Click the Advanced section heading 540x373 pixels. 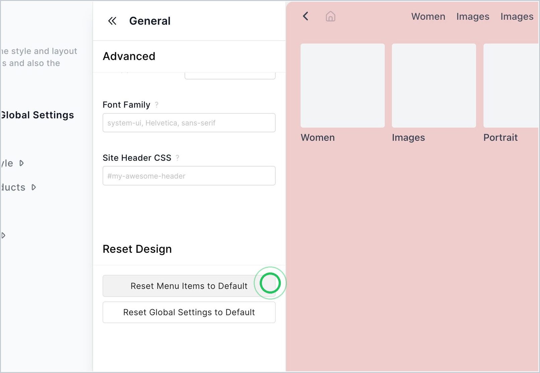pyautogui.click(x=129, y=56)
